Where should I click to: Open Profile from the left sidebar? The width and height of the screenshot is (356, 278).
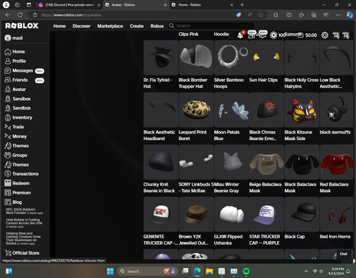click(15, 61)
